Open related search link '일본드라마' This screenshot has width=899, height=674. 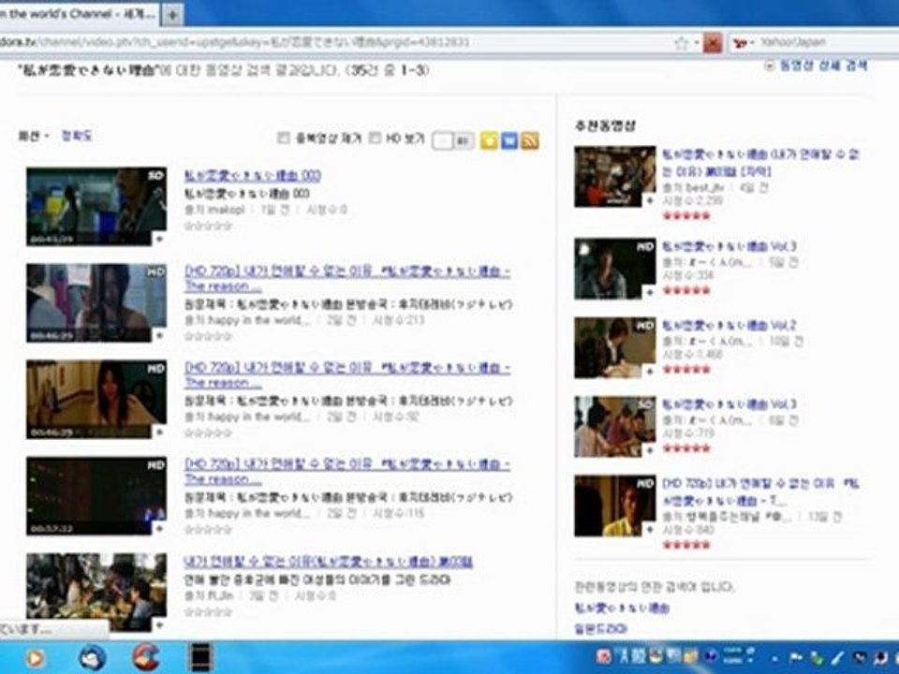(x=600, y=629)
